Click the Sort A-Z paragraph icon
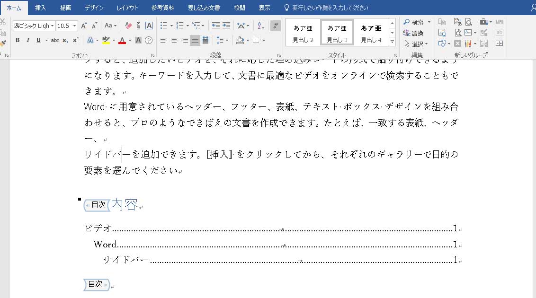536x298 pixels. click(x=261, y=26)
